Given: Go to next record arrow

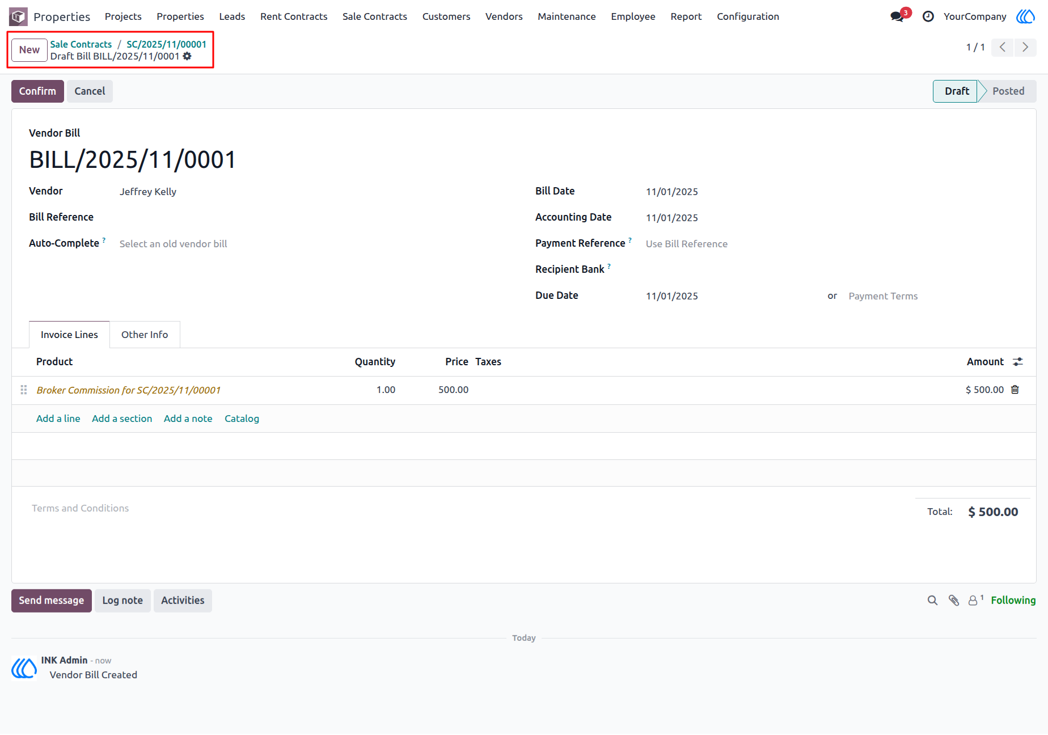Looking at the screenshot, I should click(x=1025, y=47).
